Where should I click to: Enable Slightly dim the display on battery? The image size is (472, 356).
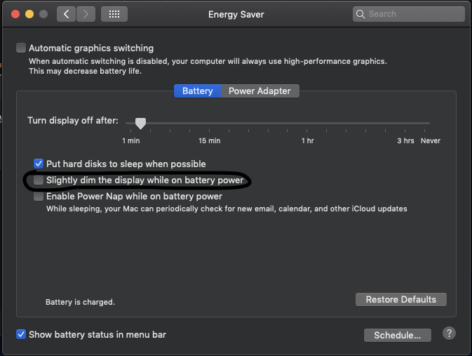[x=39, y=180]
